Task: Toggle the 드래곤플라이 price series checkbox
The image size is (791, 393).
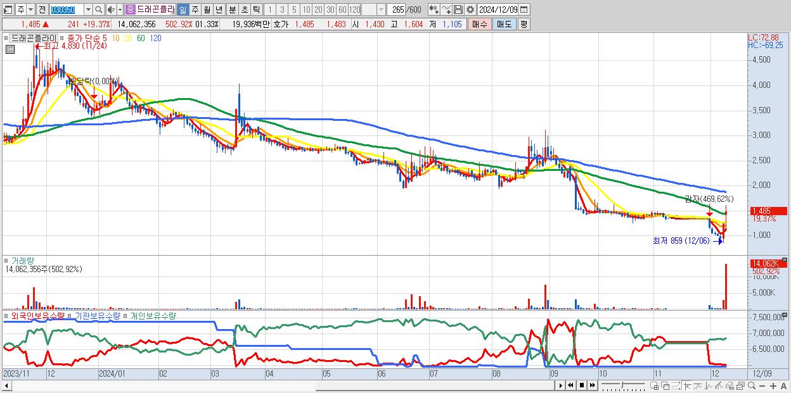Action: (6, 38)
